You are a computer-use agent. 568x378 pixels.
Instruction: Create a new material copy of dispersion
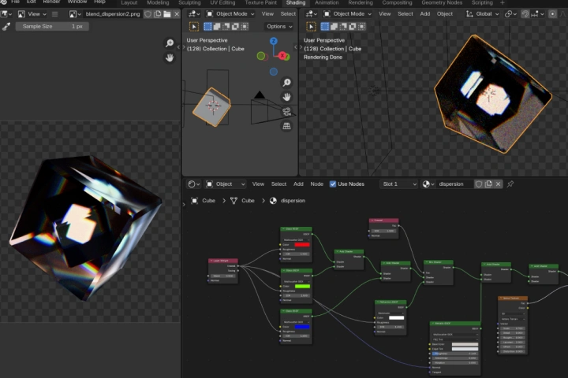pos(488,184)
